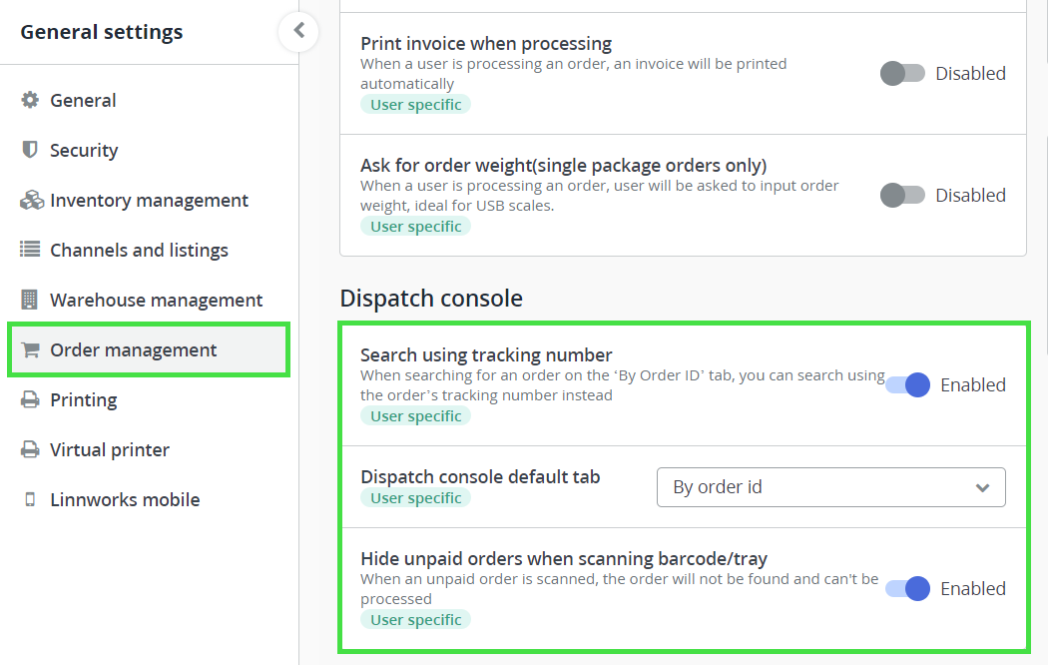The image size is (1048, 665).
Task: Click the Channels and listings list icon
Action: coord(30,251)
